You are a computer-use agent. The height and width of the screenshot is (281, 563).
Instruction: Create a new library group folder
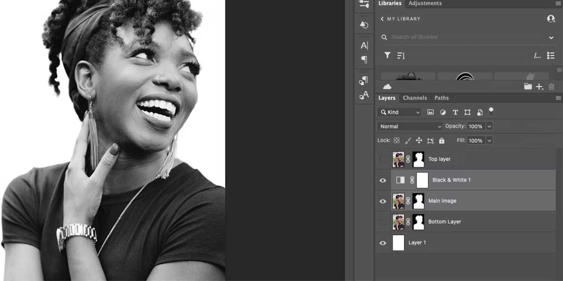click(528, 87)
